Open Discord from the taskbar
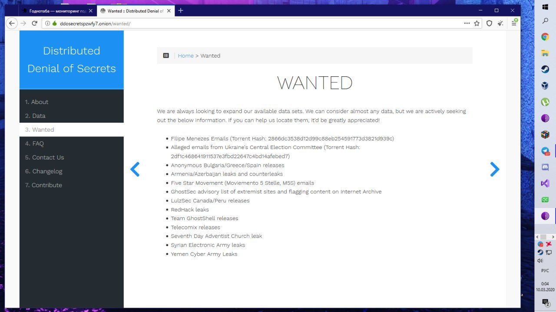The image size is (556, 312). pyautogui.click(x=545, y=167)
